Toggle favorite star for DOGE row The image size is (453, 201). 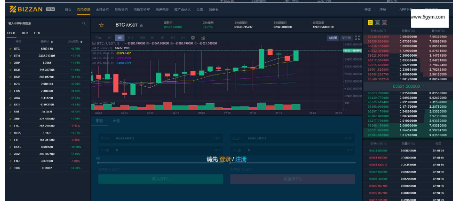(10, 147)
